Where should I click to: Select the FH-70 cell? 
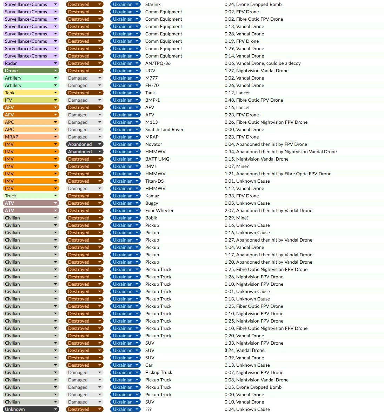[x=152, y=85]
